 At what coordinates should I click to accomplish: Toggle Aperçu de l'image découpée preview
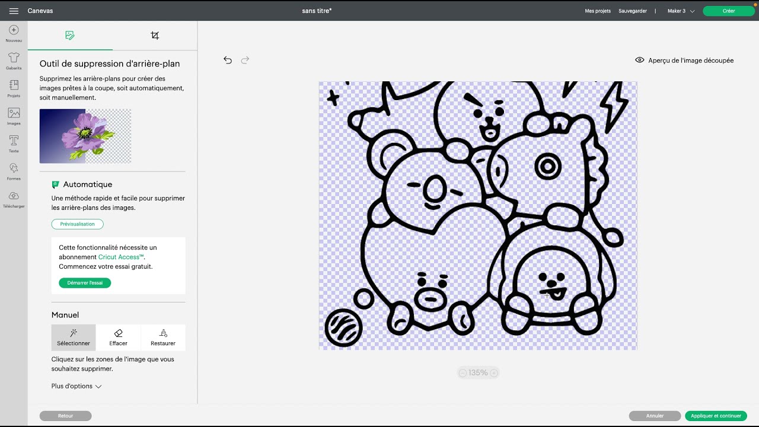click(x=684, y=60)
